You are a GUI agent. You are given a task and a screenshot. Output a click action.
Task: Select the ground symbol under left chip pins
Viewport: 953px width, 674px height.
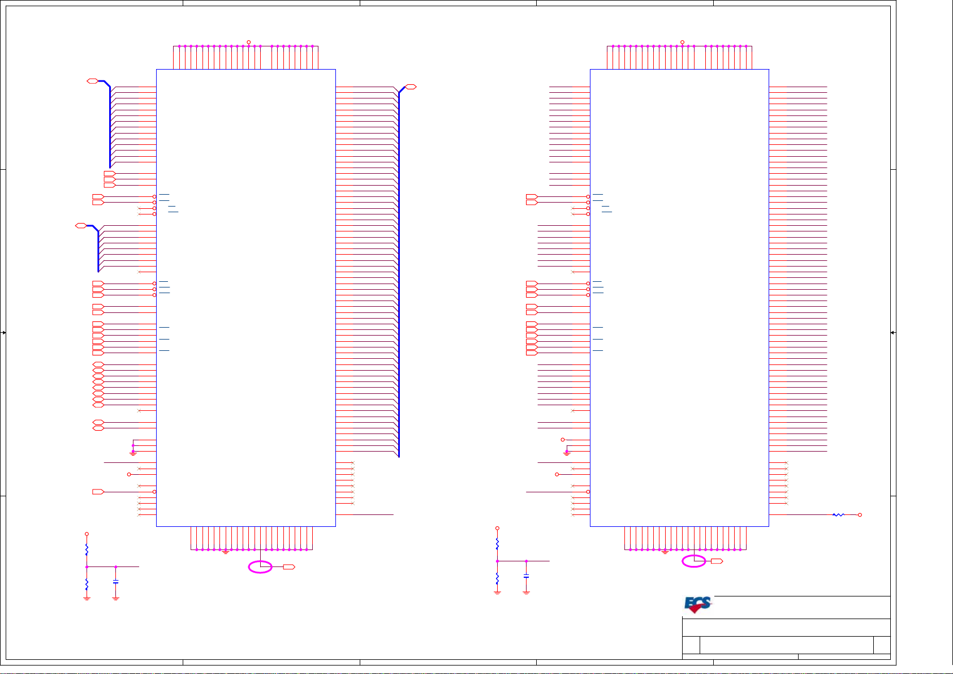(226, 552)
